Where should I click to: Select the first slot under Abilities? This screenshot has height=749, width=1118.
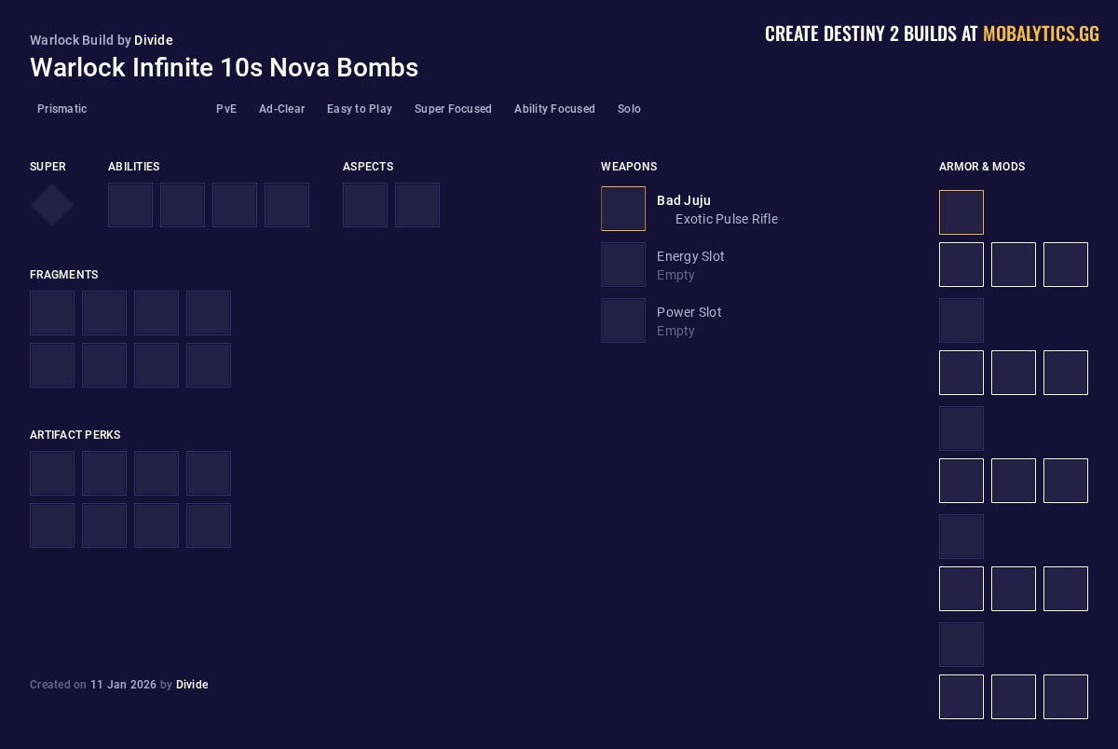[x=130, y=205]
